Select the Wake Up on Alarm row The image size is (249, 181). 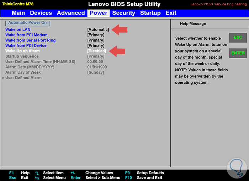tap(22, 51)
